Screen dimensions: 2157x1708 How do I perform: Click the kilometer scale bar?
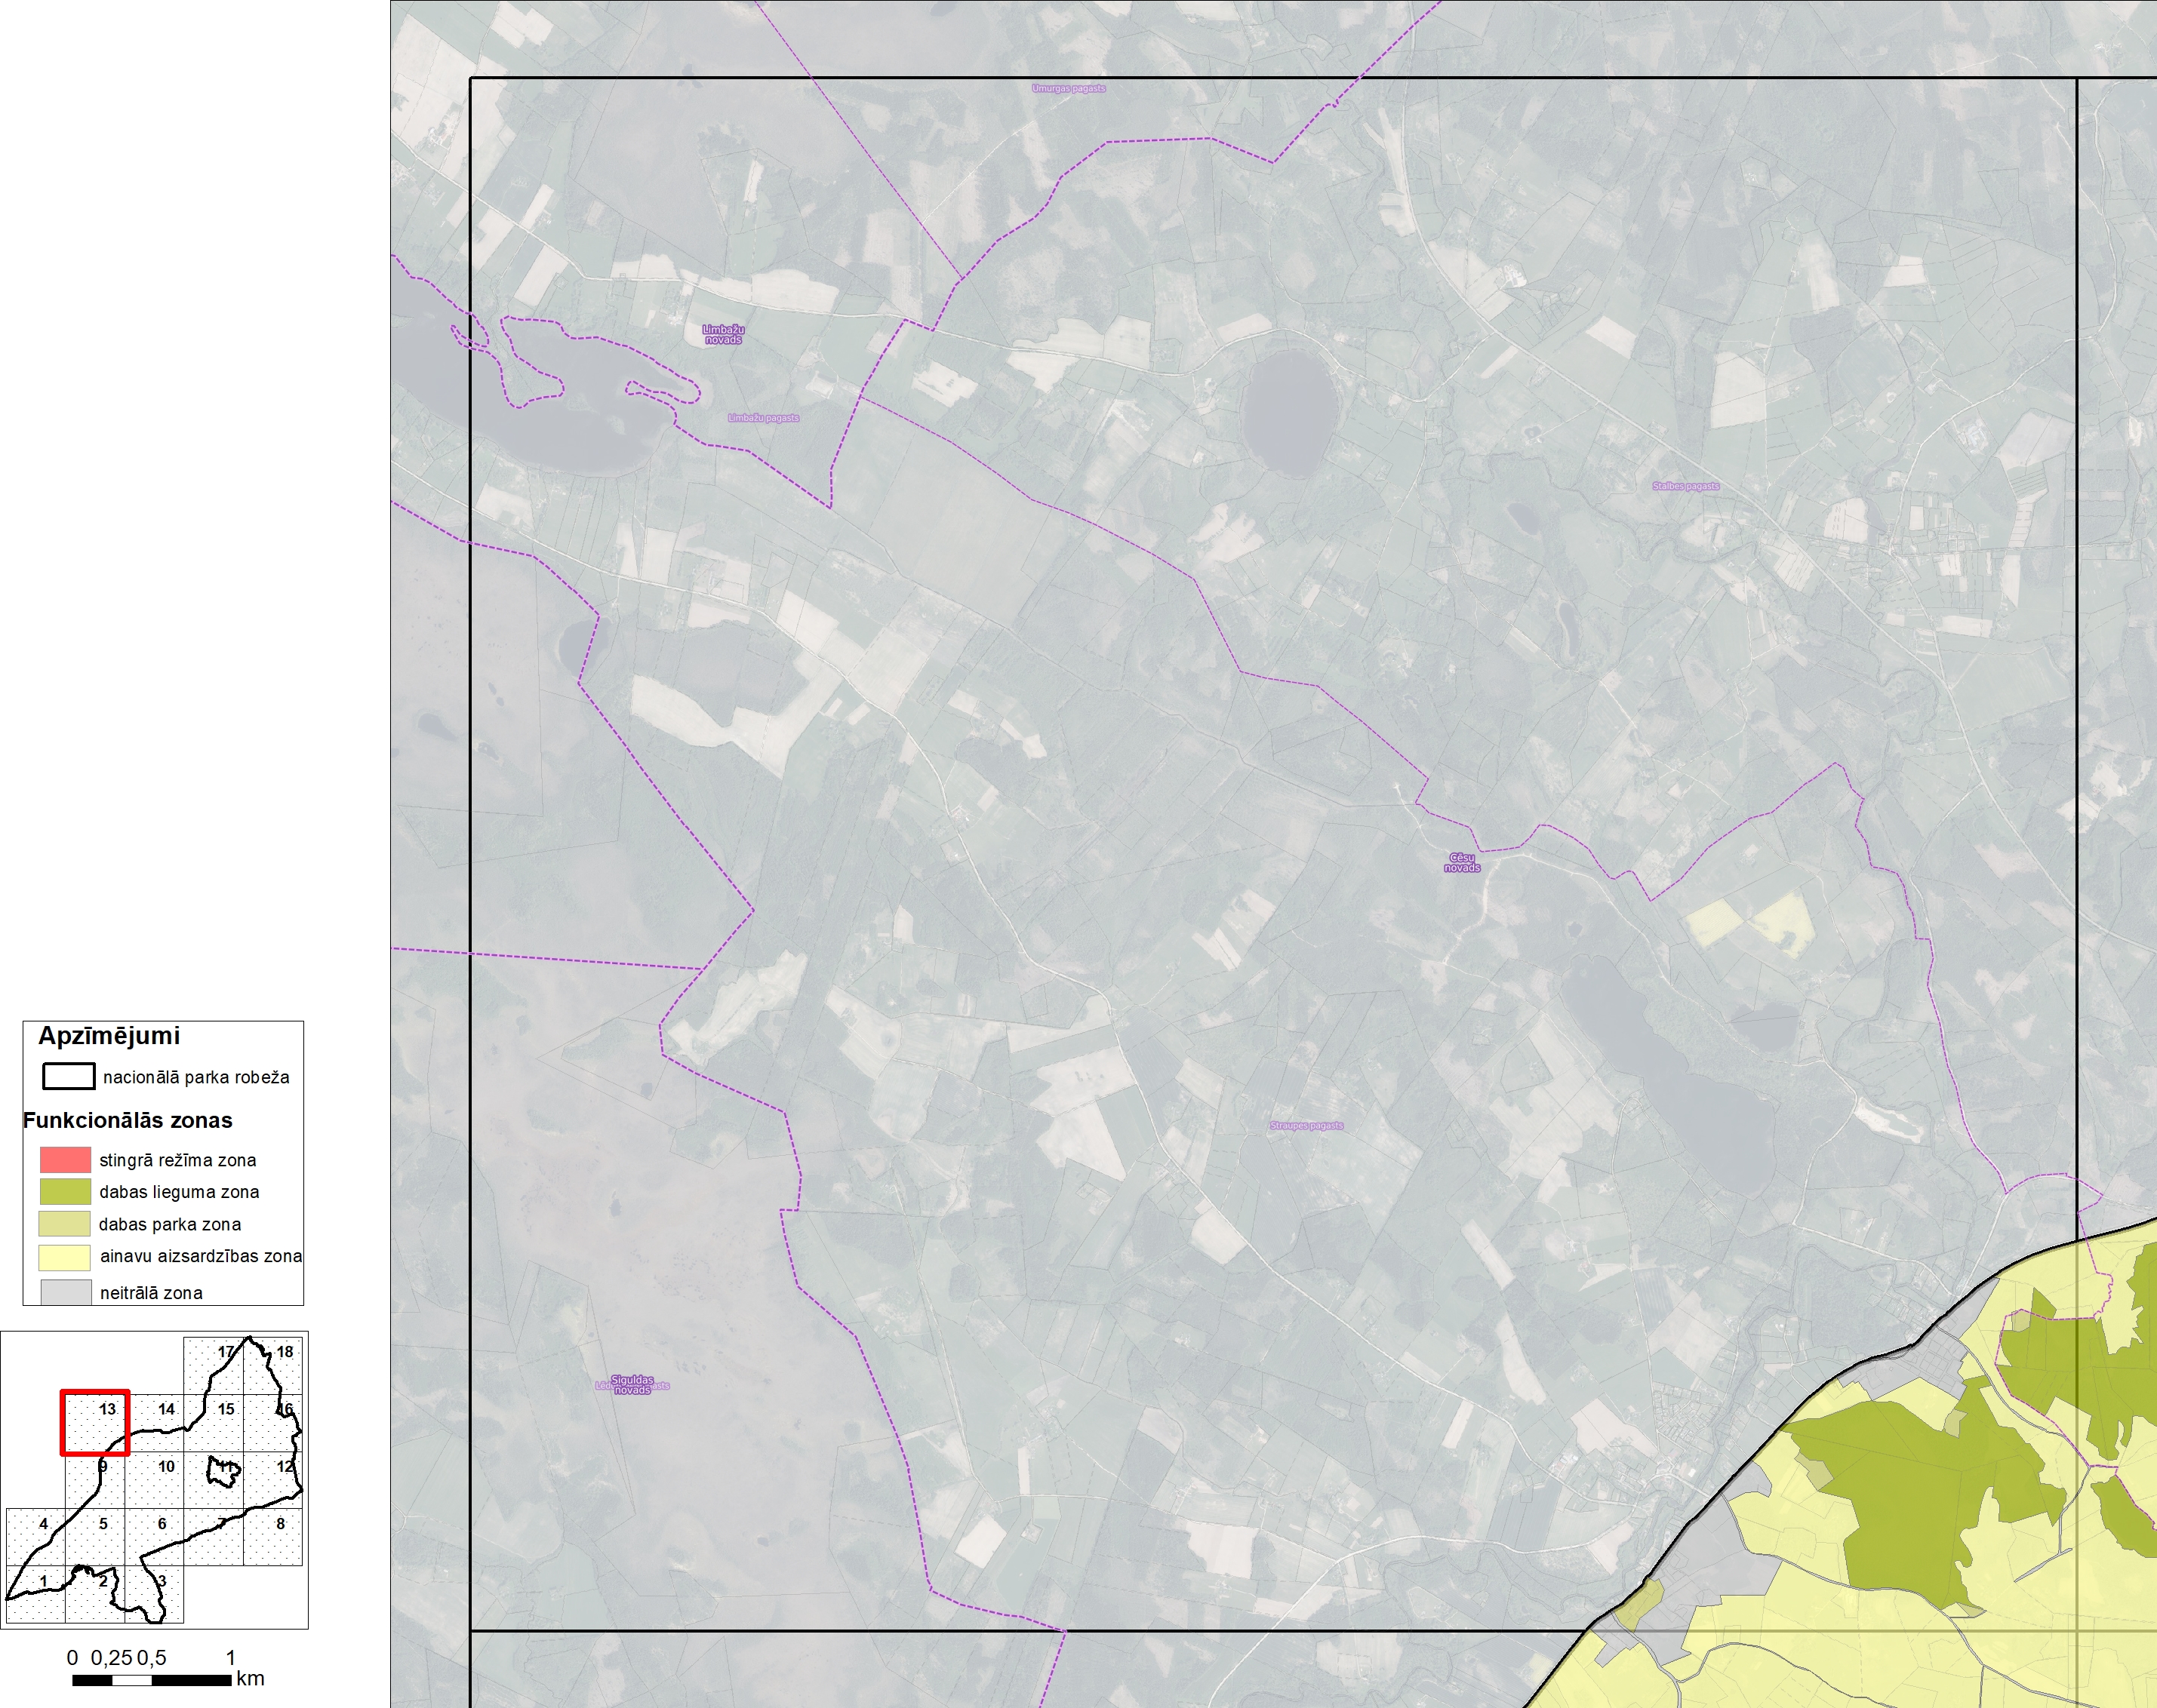152,1680
